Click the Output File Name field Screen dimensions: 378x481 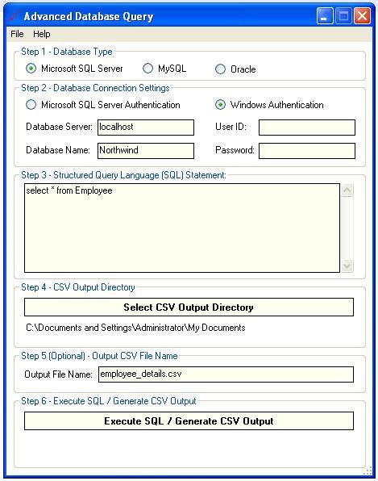(226, 374)
